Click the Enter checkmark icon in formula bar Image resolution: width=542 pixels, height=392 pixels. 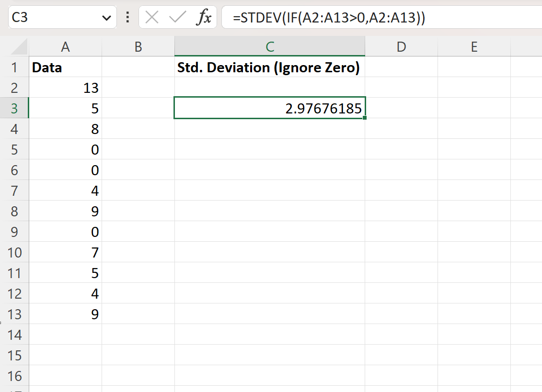click(177, 18)
